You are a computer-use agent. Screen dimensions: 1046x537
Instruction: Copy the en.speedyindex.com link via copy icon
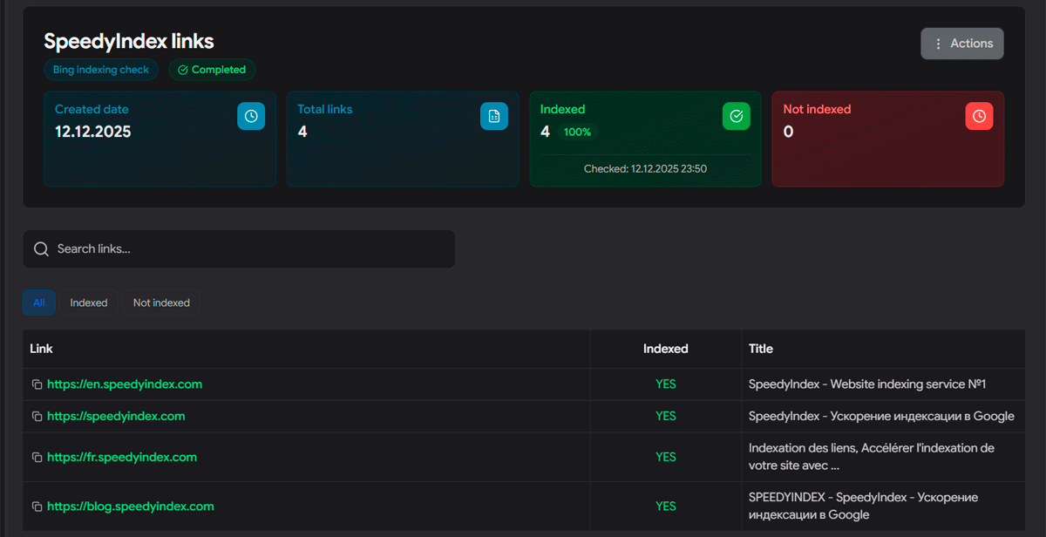point(37,384)
